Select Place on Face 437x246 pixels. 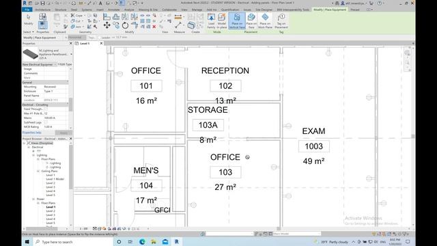pyautogui.click(x=251, y=21)
